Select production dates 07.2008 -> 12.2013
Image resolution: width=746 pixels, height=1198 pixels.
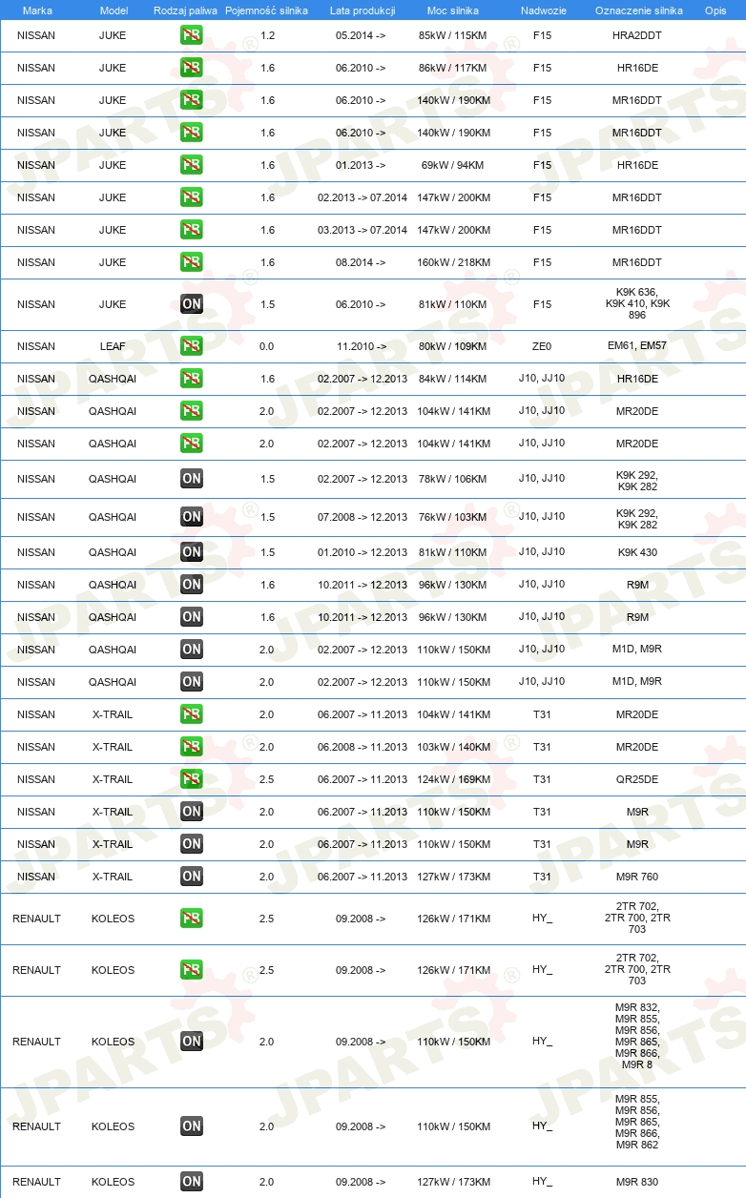point(363,517)
